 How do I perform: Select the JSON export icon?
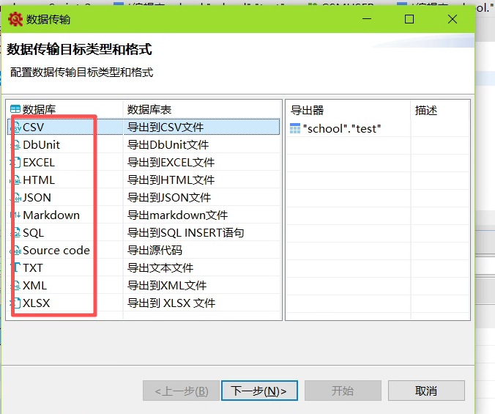tap(16, 198)
